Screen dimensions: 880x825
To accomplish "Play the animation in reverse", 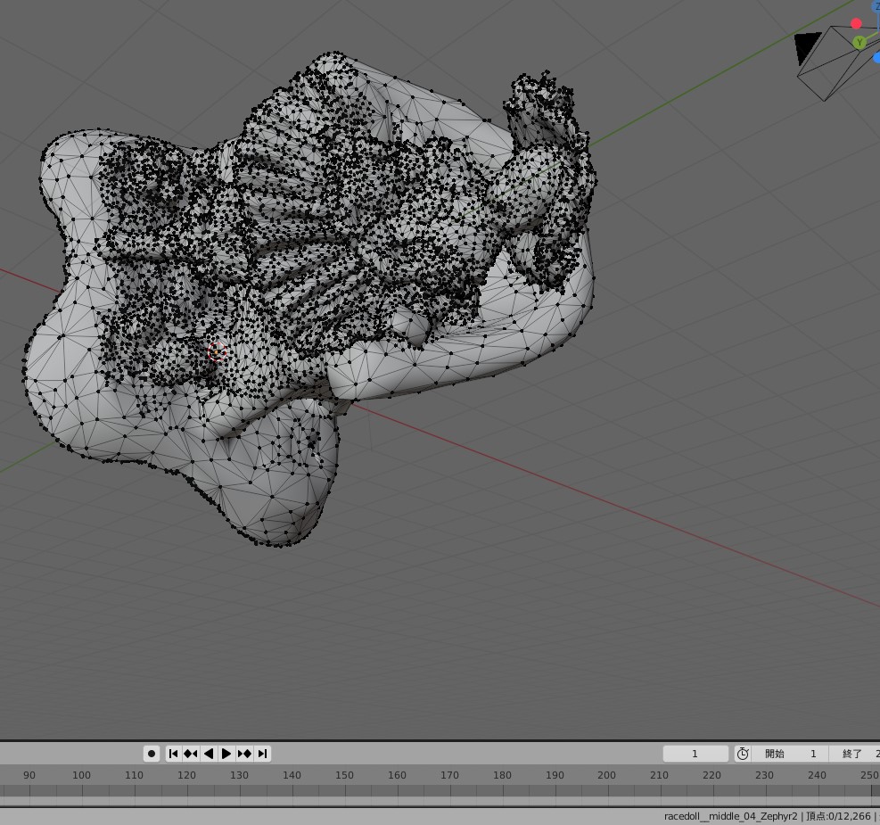I will (209, 754).
